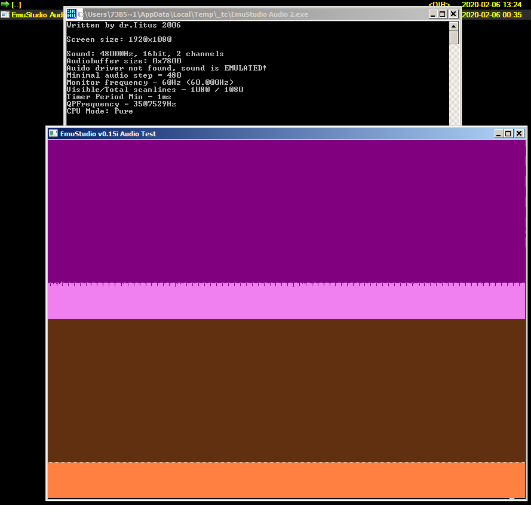The image size is (531, 505).
Task: Click the brown band in test window
Action: [287, 388]
